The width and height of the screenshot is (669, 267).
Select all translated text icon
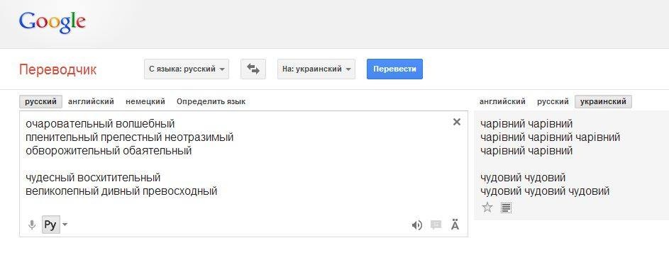coord(506,208)
